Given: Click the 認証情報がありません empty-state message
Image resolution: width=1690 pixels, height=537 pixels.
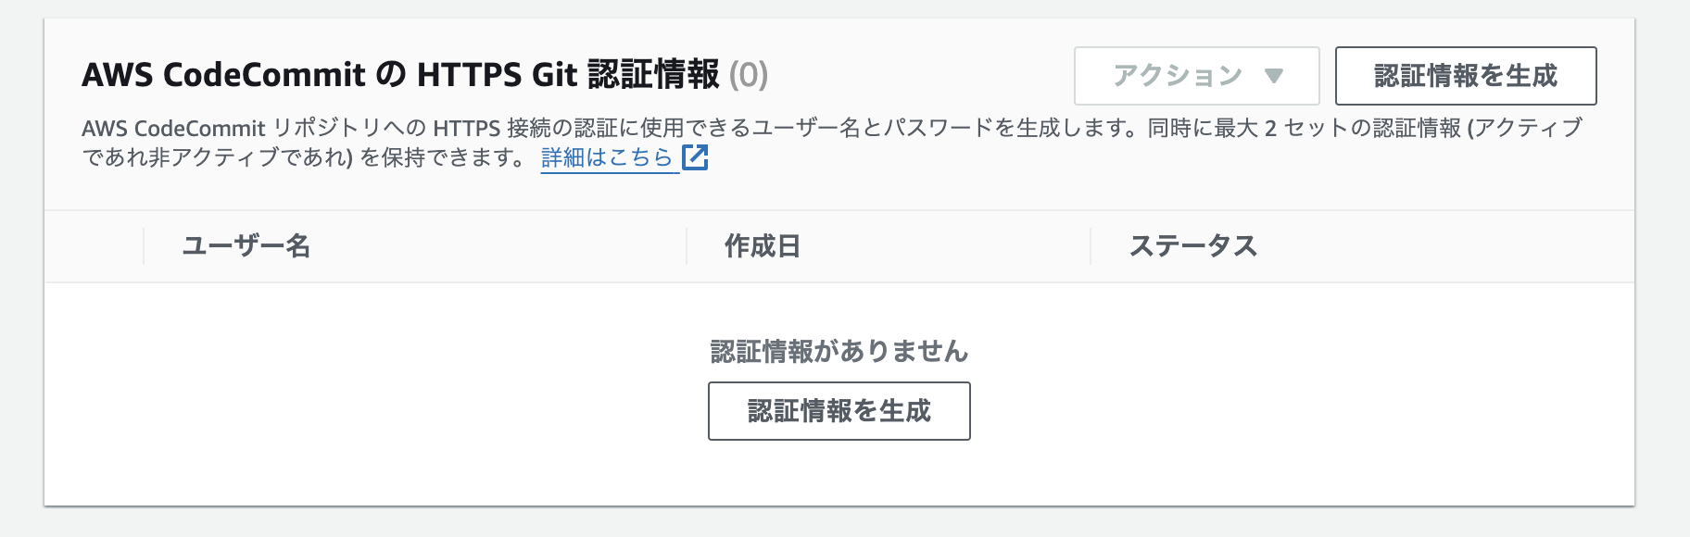Looking at the screenshot, I should (839, 351).
